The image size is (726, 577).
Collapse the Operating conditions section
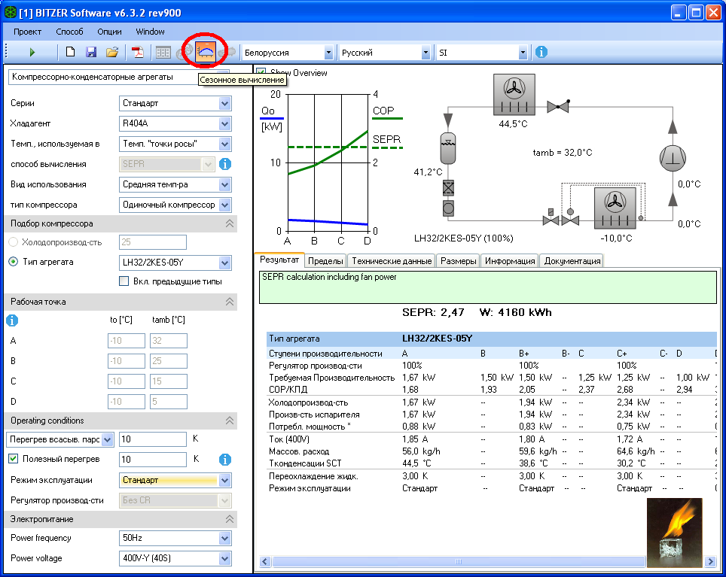(x=229, y=421)
